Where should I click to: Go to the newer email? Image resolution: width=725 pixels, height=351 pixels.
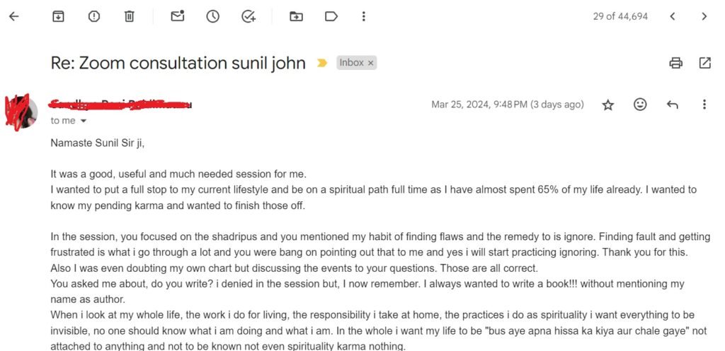(673, 16)
